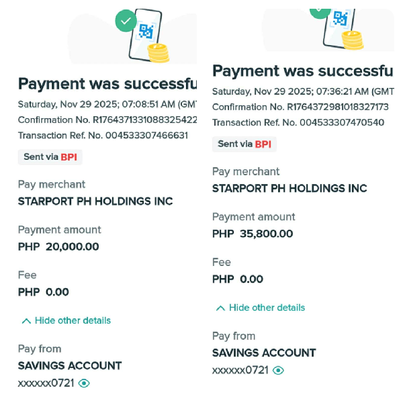This screenshot has height=403, width=403.
Task: Click the PHP 20,000.00 payment amount
Action: (x=58, y=247)
